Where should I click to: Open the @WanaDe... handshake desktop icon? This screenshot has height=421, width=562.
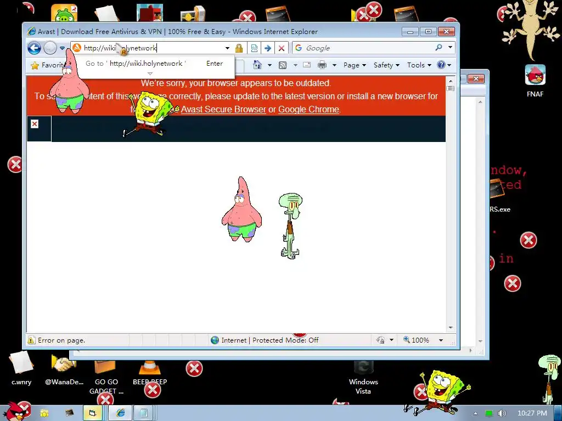(64, 369)
